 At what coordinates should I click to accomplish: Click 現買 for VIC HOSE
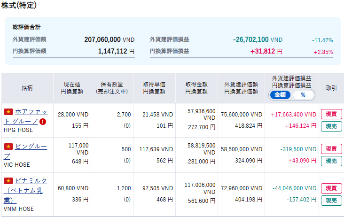click(331, 149)
